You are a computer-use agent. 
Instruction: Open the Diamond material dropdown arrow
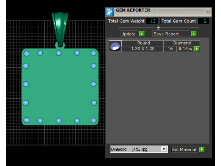coord(164,149)
